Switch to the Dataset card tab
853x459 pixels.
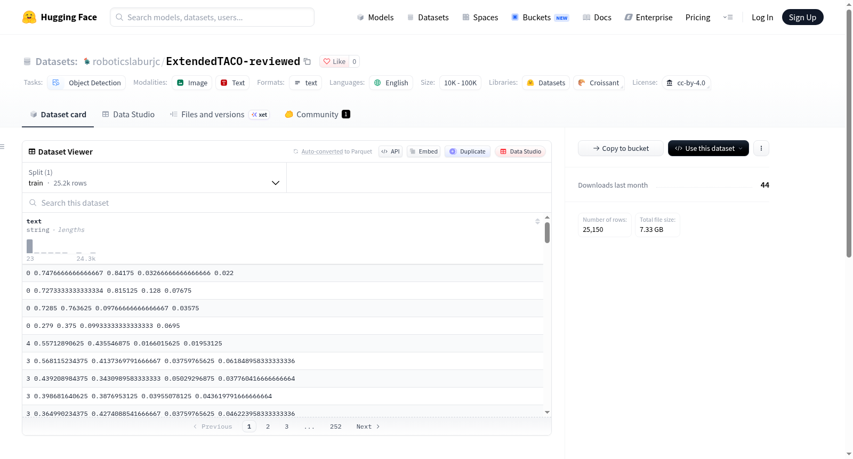pos(58,114)
